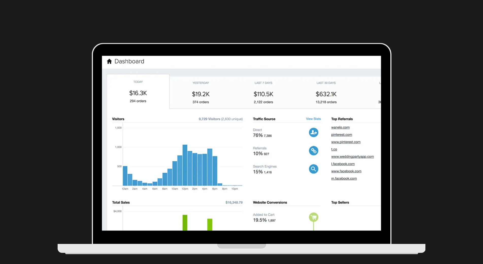
Task: Click the "7,386" direct visits count
Action: [268, 136]
